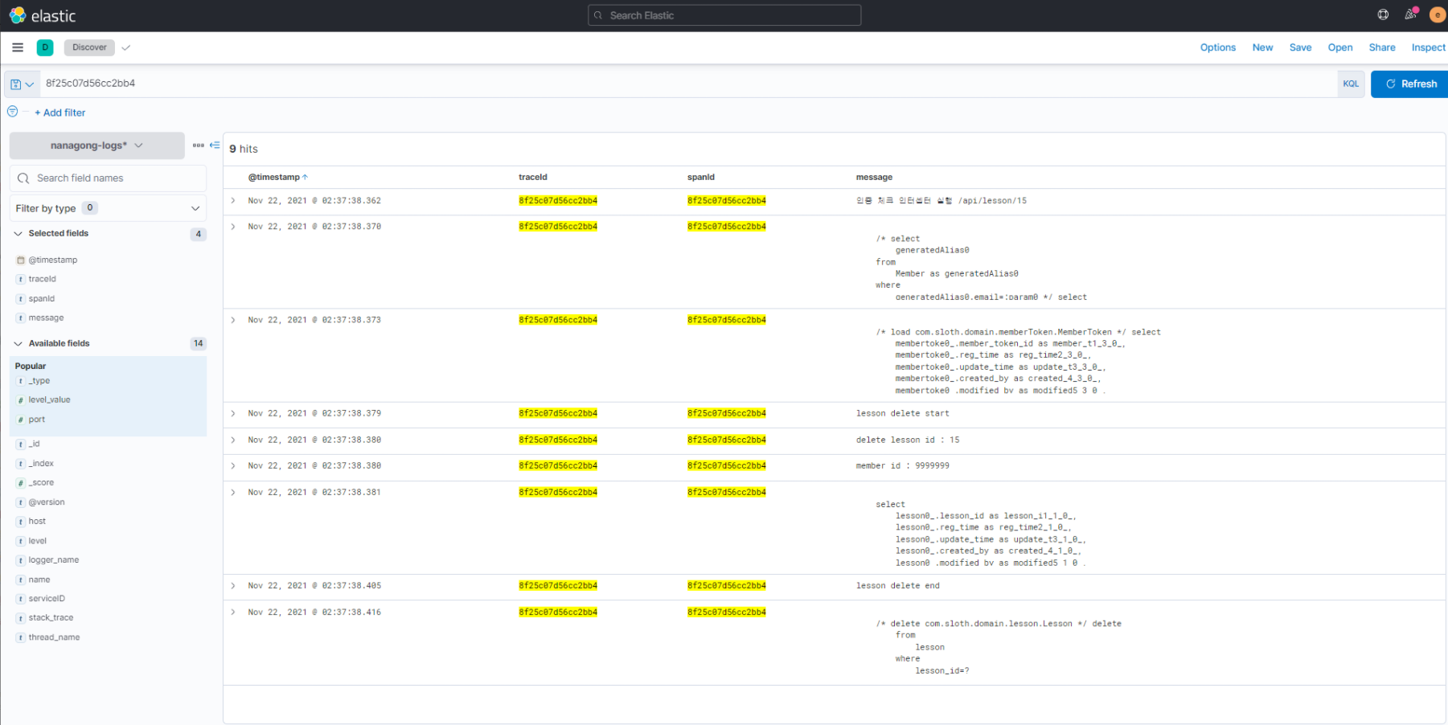
Task: Open the Options menu
Action: (x=1218, y=47)
